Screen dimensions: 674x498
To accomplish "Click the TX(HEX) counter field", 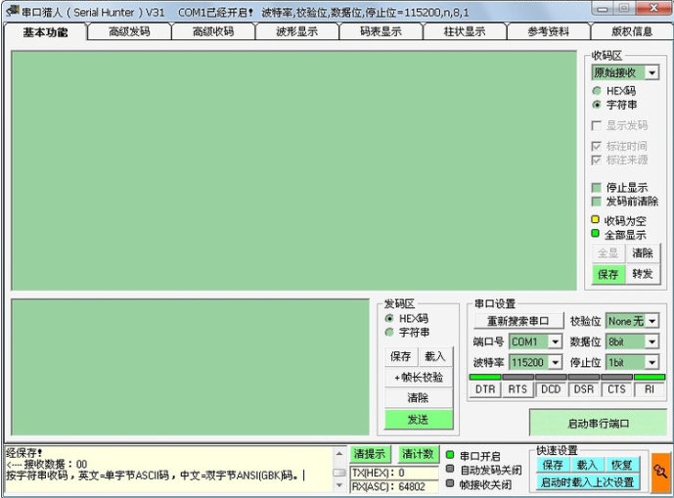I will [394, 473].
